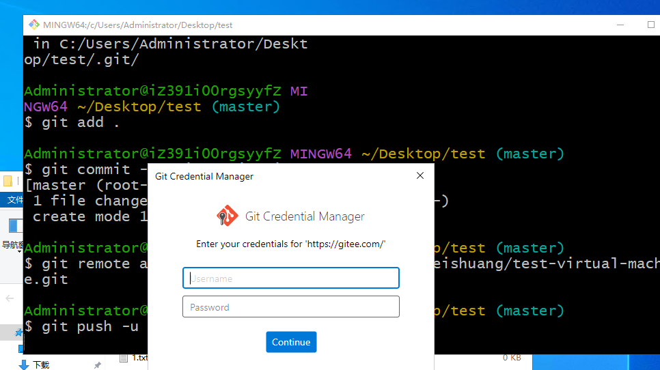Click the 'git push -u' command line
The width and height of the screenshot is (660, 370).
81,326
